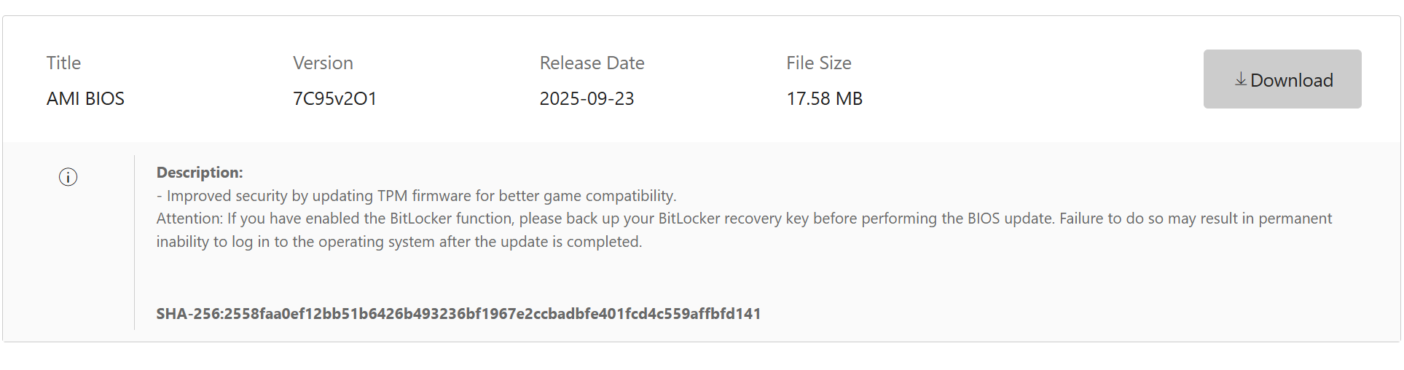This screenshot has width=1404, height=370.
Task: Click the info circle icon
Action: pyautogui.click(x=68, y=177)
